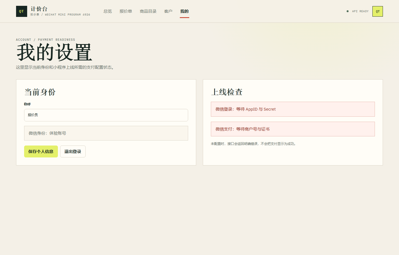The image size is (399, 255).
Task: Select the 我的 account tab
Action: click(x=185, y=11)
